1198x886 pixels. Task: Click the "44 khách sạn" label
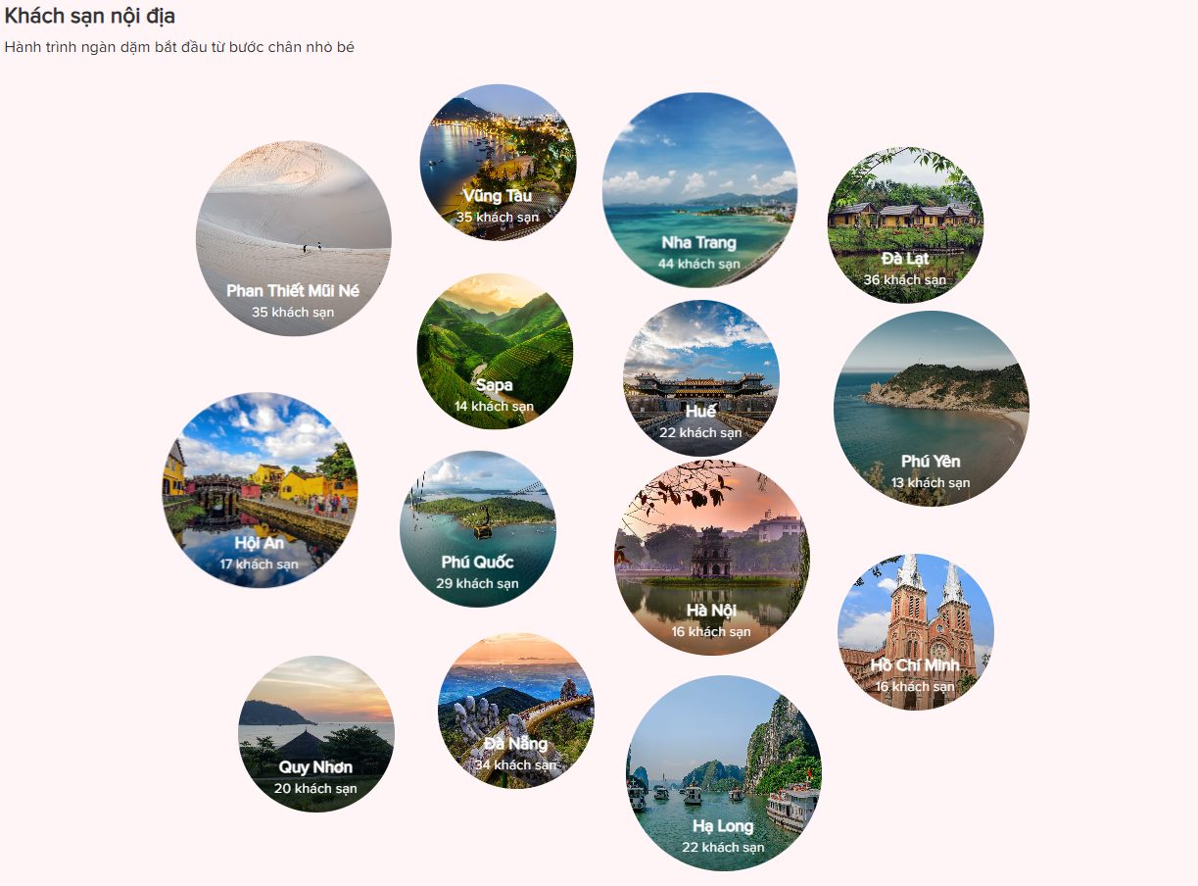[x=699, y=264]
